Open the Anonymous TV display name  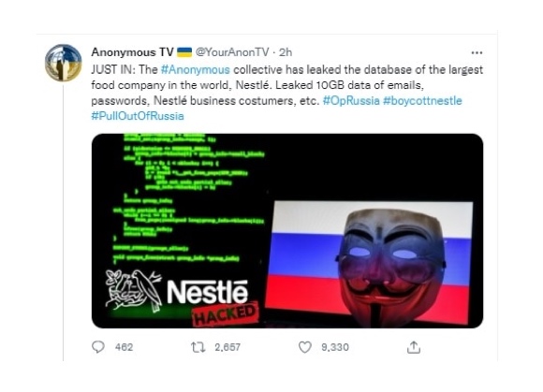point(132,52)
